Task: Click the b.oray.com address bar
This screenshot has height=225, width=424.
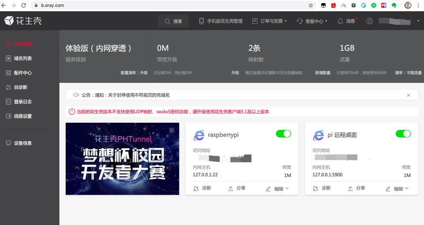Action: coord(173,5)
